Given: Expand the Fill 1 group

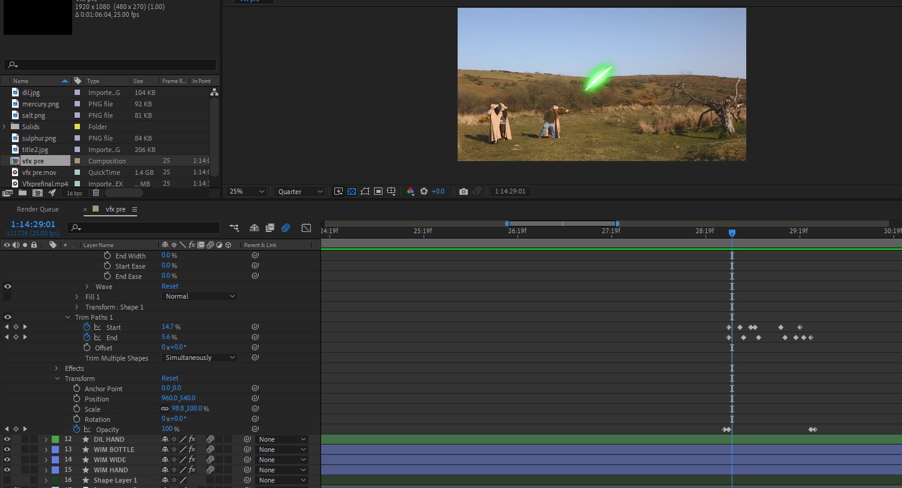Looking at the screenshot, I should click(76, 297).
